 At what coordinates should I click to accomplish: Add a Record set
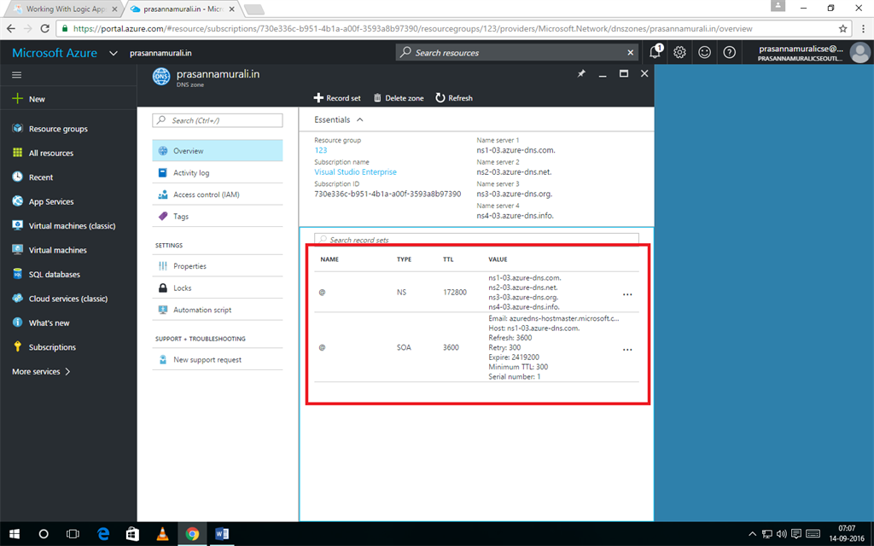[337, 98]
